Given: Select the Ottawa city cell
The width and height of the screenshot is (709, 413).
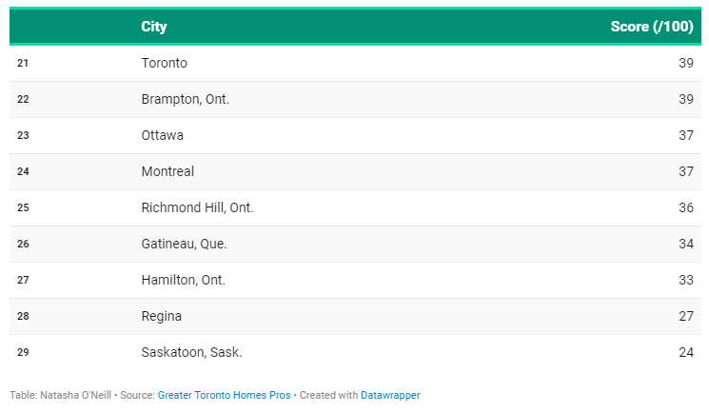Looking at the screenshot, I should [163, 135].
